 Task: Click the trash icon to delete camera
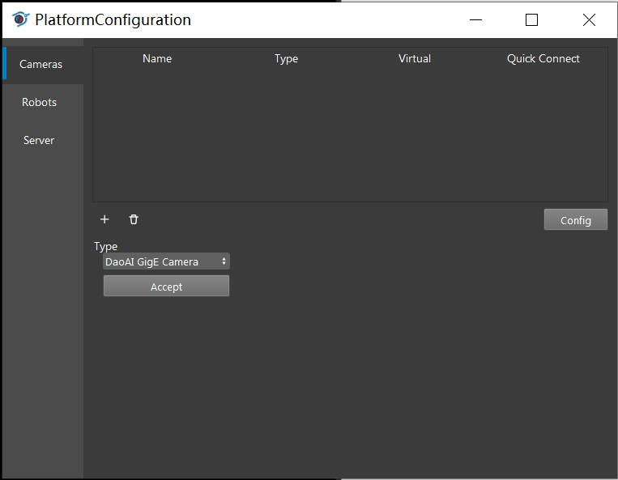click(134, 219)
